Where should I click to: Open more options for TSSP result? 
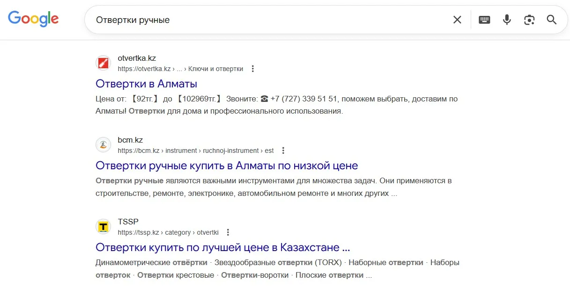[228, 232]
